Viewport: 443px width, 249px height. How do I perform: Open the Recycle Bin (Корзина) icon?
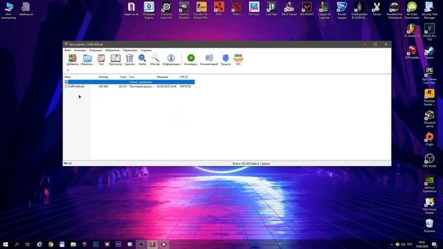pos(429,225)
